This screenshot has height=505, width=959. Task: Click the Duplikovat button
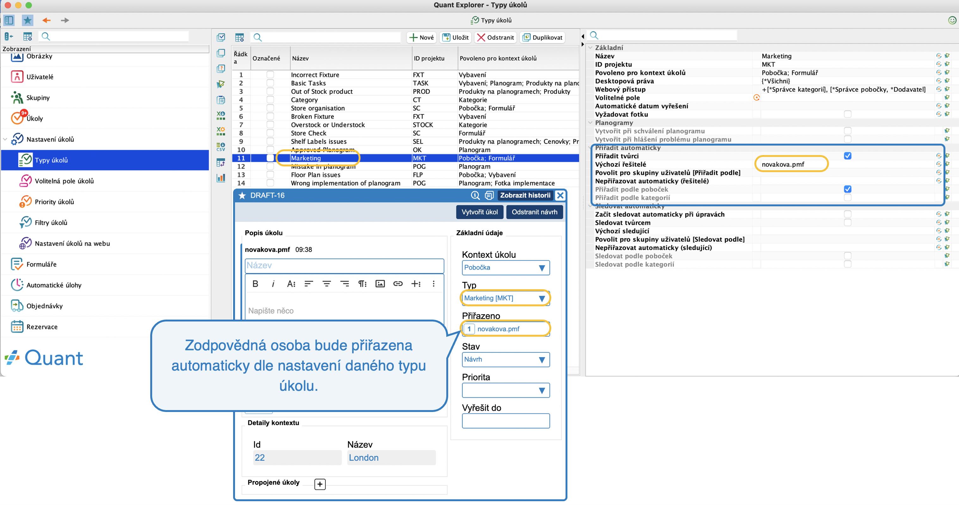[542, 37]
